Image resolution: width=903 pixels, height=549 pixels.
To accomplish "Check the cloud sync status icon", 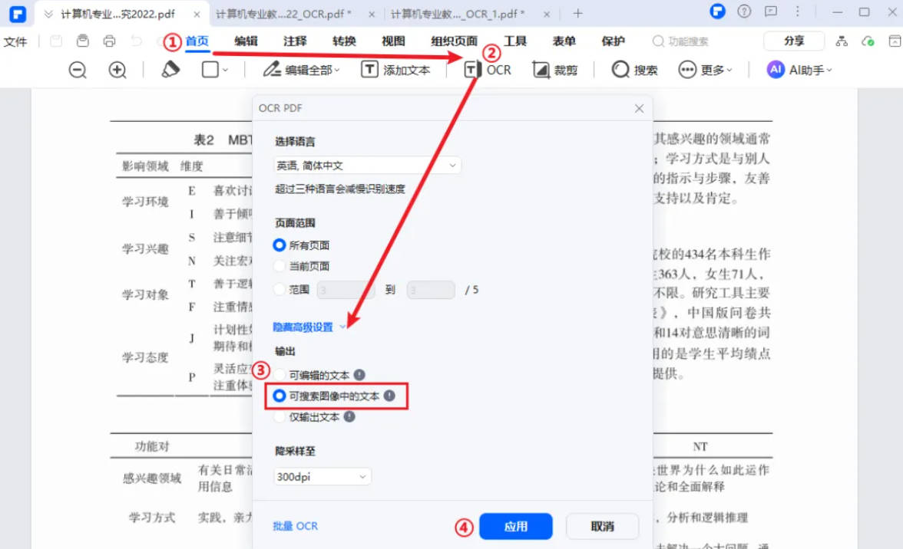I will click(x=868, y=42).
